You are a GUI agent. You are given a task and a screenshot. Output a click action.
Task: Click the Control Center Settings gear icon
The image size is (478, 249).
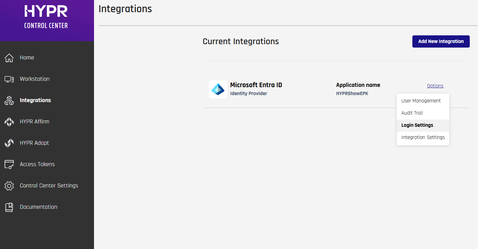[x=9, y=186]
